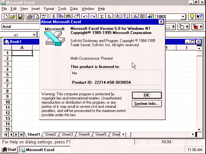
Task: Click the Drawing toolbar icon
Action: 150,16
